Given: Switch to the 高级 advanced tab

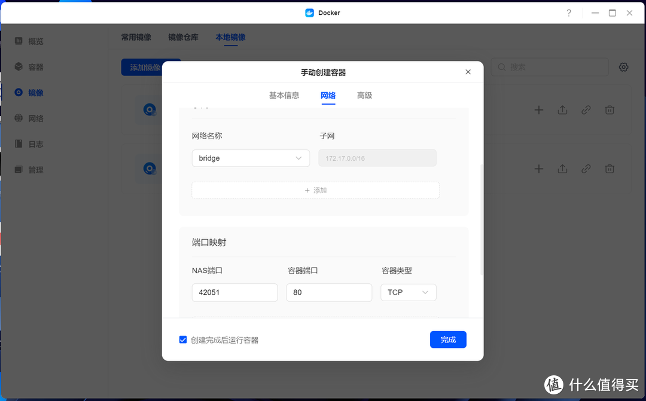Looking at the screenshot, I should tap(364, 95).
